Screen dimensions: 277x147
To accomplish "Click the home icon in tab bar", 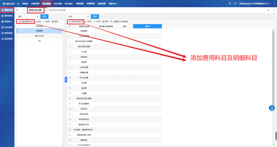I will tap(24, 10).
